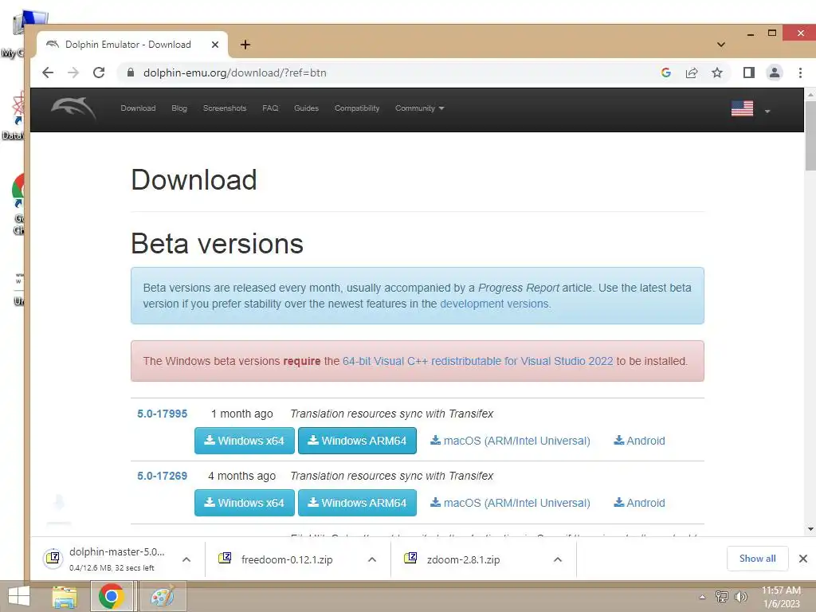Download Android build for 5.0-17995

pyautogui.click(x=639, y=441)
